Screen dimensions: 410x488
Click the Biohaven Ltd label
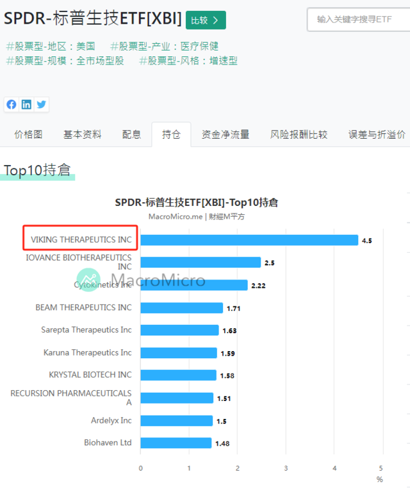click(x=108, y=443)
